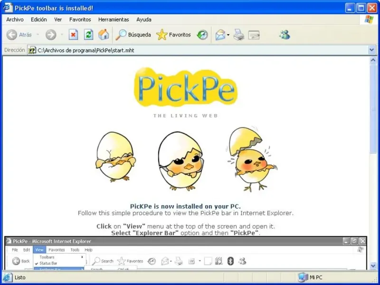Click the "Follow this simple procedure" sentence
Viewport: 380px width, 285px height.
(185, 213)
